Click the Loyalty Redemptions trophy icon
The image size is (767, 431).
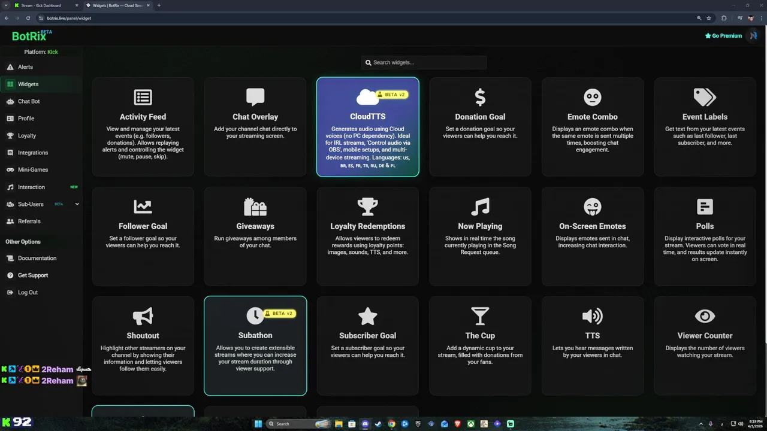point(367,207)
